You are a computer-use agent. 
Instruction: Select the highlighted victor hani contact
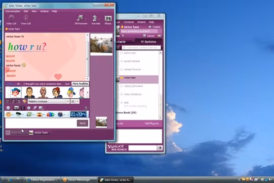tap(138, 79)
